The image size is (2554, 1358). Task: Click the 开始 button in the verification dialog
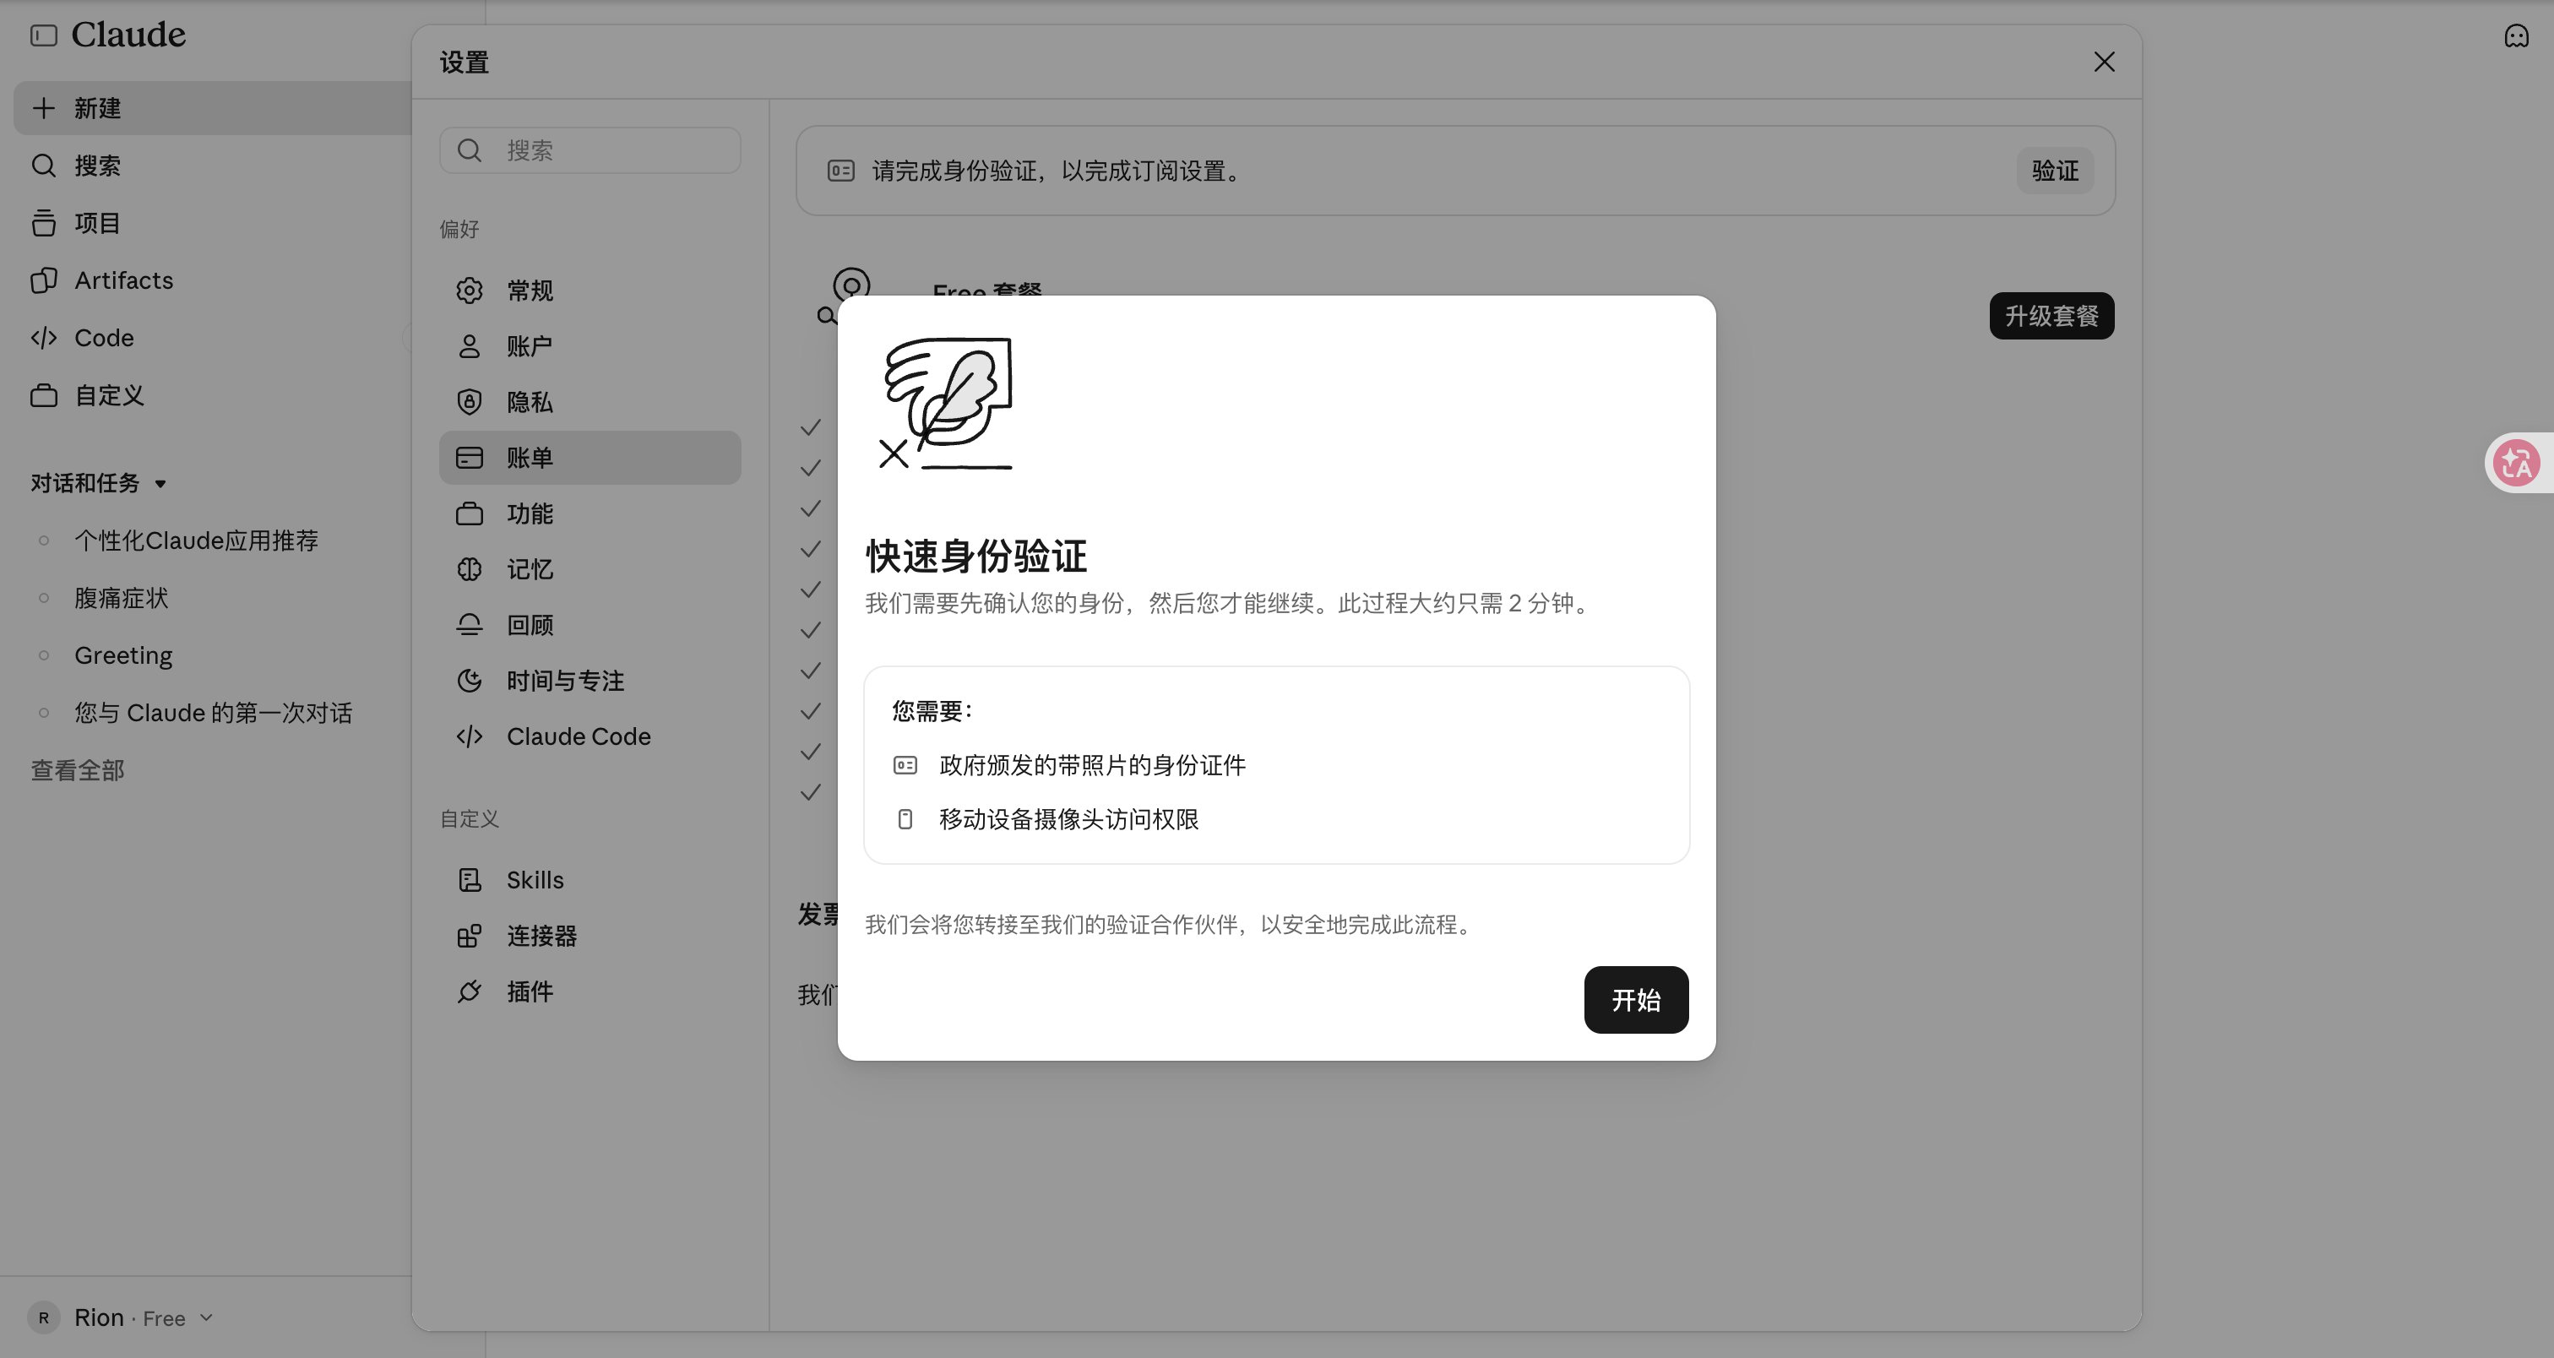(1636, 999)
